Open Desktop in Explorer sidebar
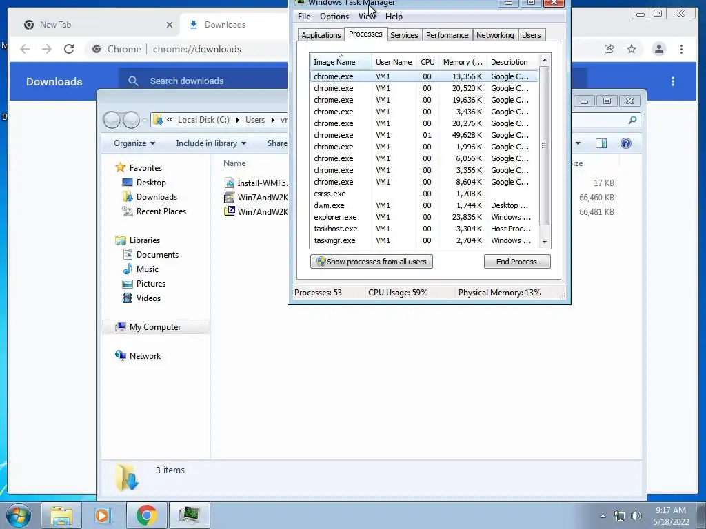Viewport: 706px width, 529px height. point(151,182)
